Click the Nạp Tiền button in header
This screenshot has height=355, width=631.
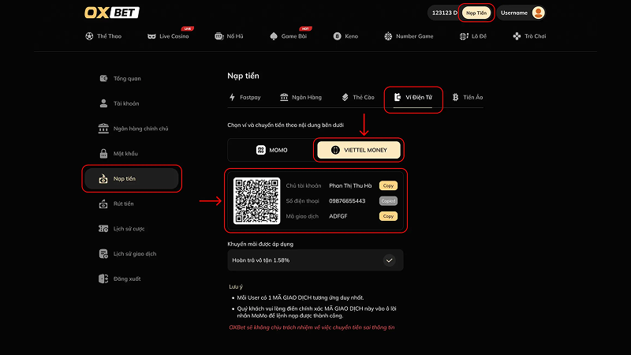click(x=476, y=13)
